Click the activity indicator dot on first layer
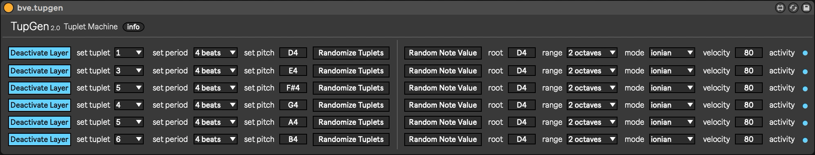815x155 pixels. 805,53
